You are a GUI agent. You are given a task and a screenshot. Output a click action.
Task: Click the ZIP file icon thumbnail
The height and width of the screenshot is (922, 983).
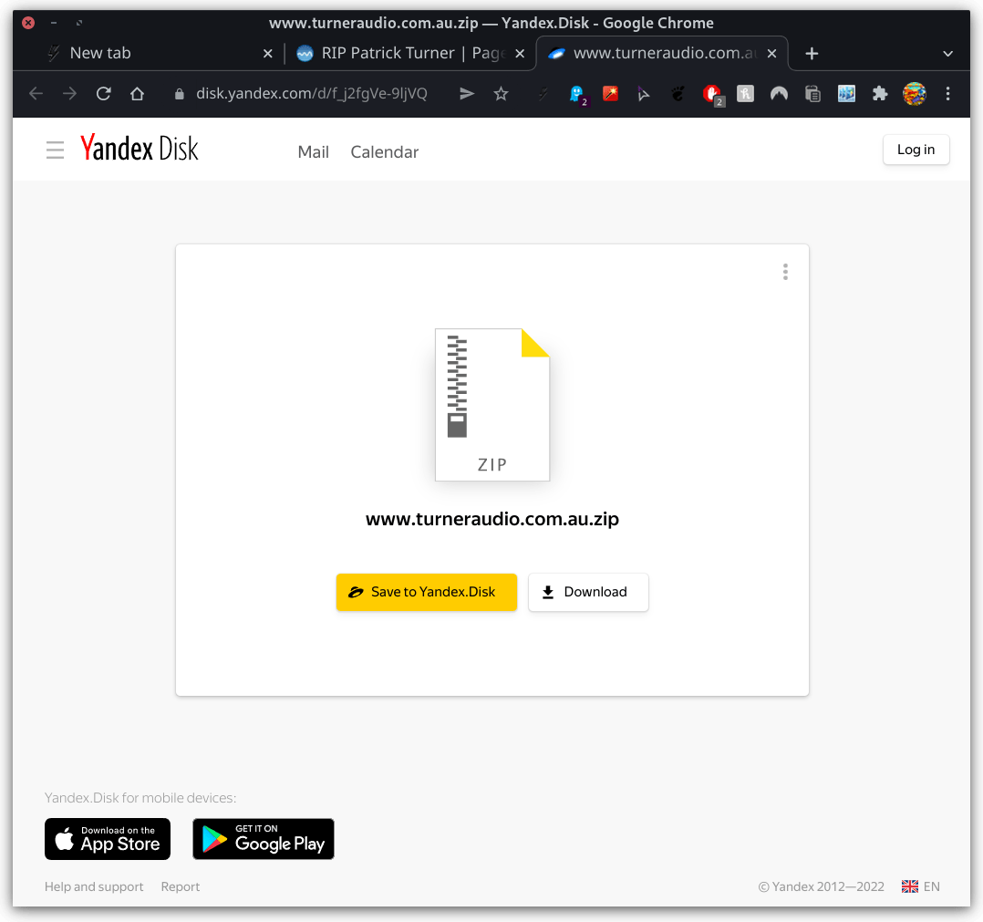pos(492,405)
